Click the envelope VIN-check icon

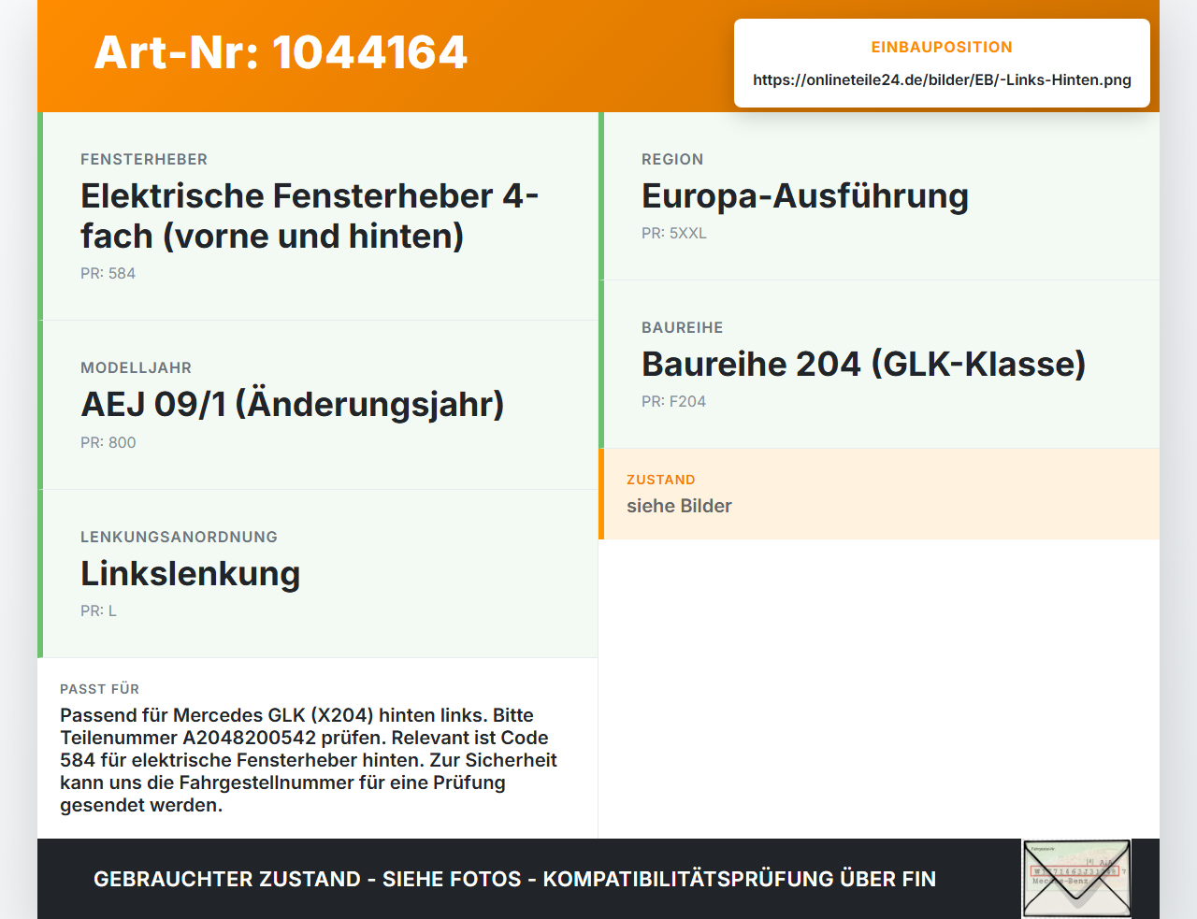pos(1076,879)
